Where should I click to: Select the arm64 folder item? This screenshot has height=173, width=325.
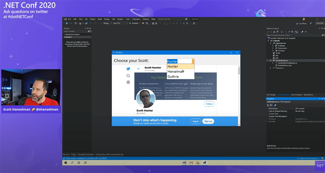tap(277, 53)
